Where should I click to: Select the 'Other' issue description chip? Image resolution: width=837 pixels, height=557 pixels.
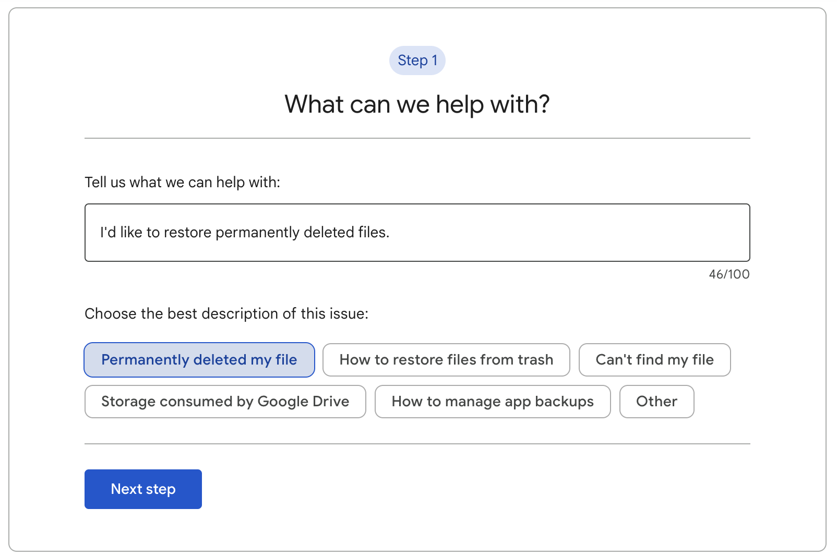pos(656,402)
